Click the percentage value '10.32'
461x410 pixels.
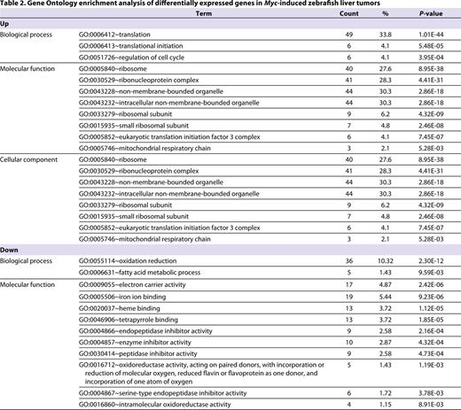click(x=386, y=261)
